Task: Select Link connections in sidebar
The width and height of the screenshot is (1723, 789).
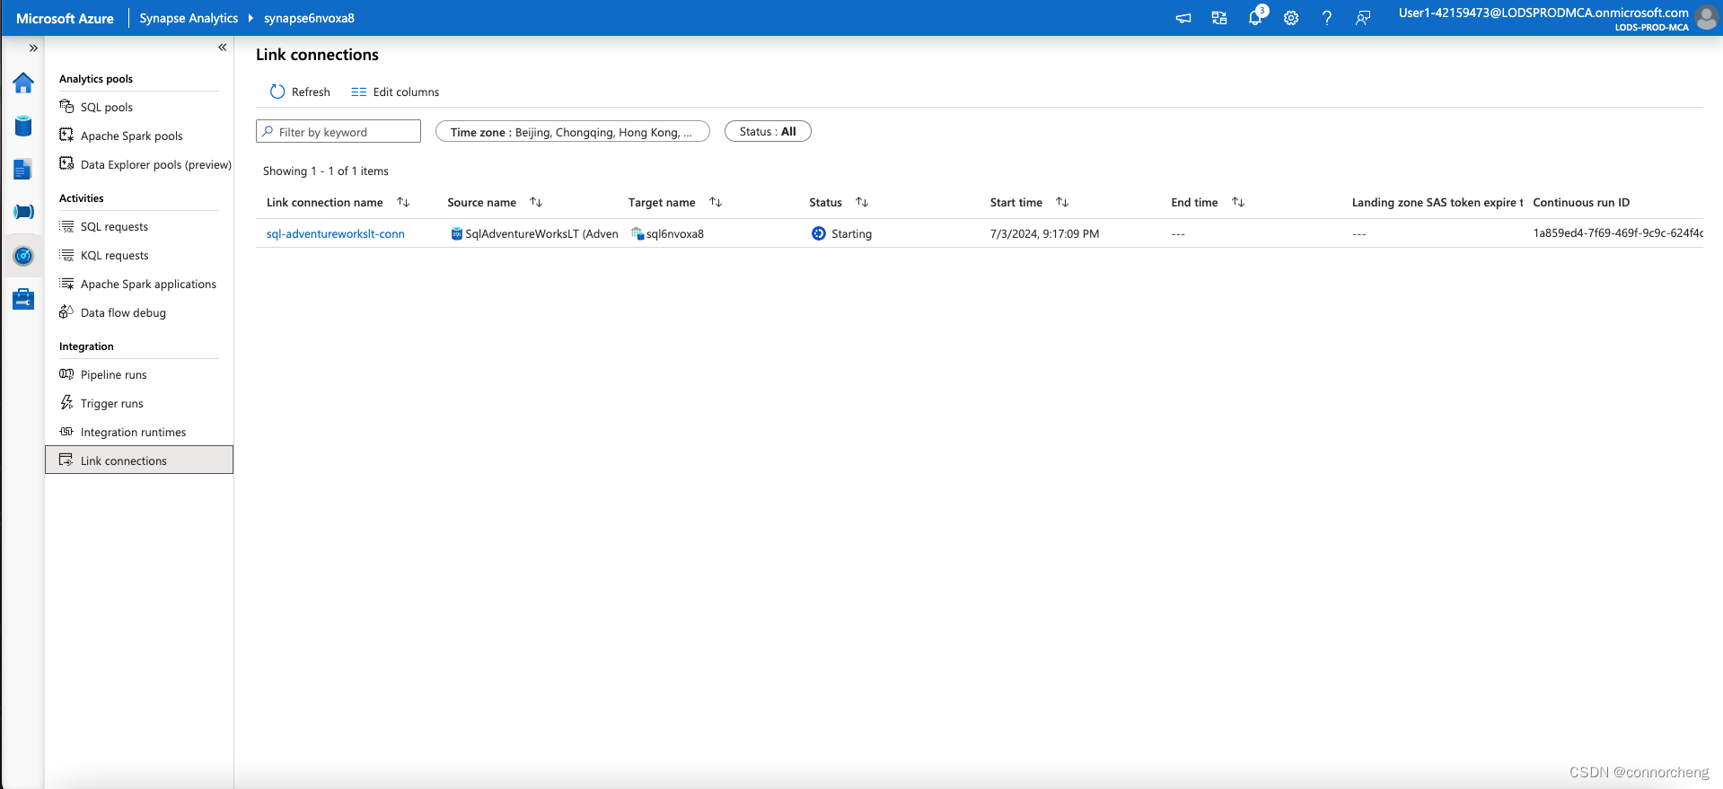Action: click(x=139, y=460)
